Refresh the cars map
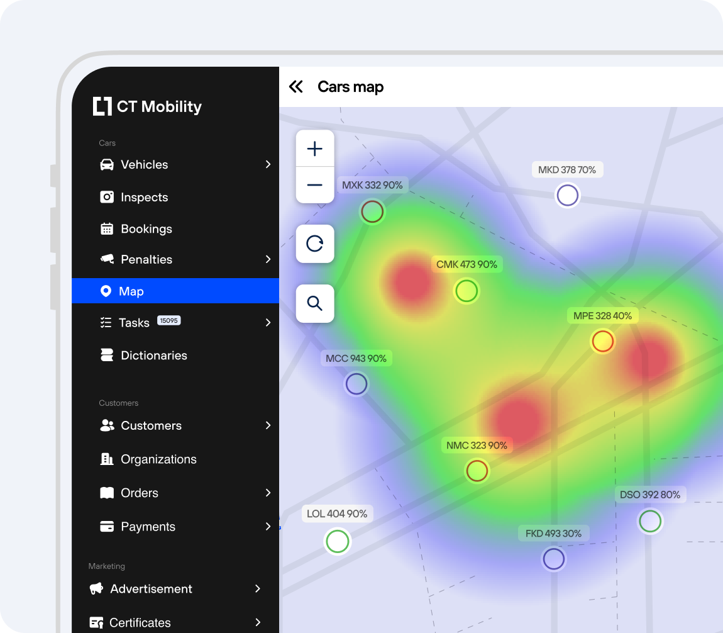Screen dimensions: 723x633 coord(315,244)
